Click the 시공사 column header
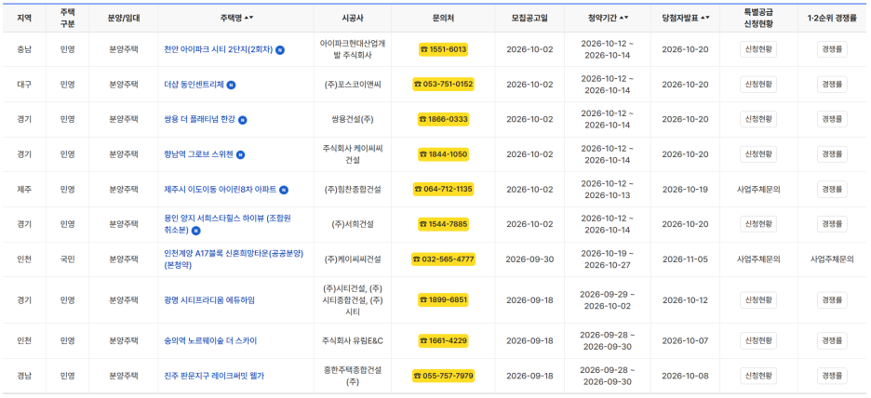 352,18
